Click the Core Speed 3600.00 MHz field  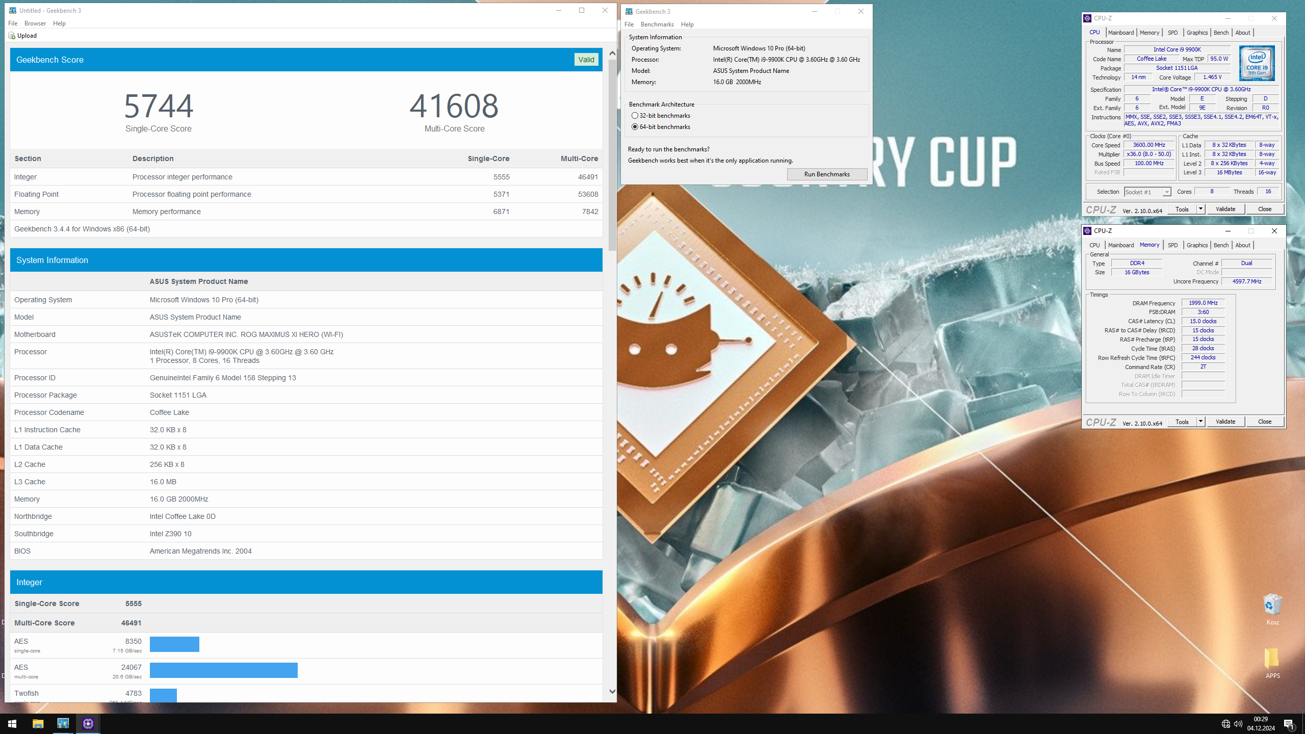(1149, 145)
